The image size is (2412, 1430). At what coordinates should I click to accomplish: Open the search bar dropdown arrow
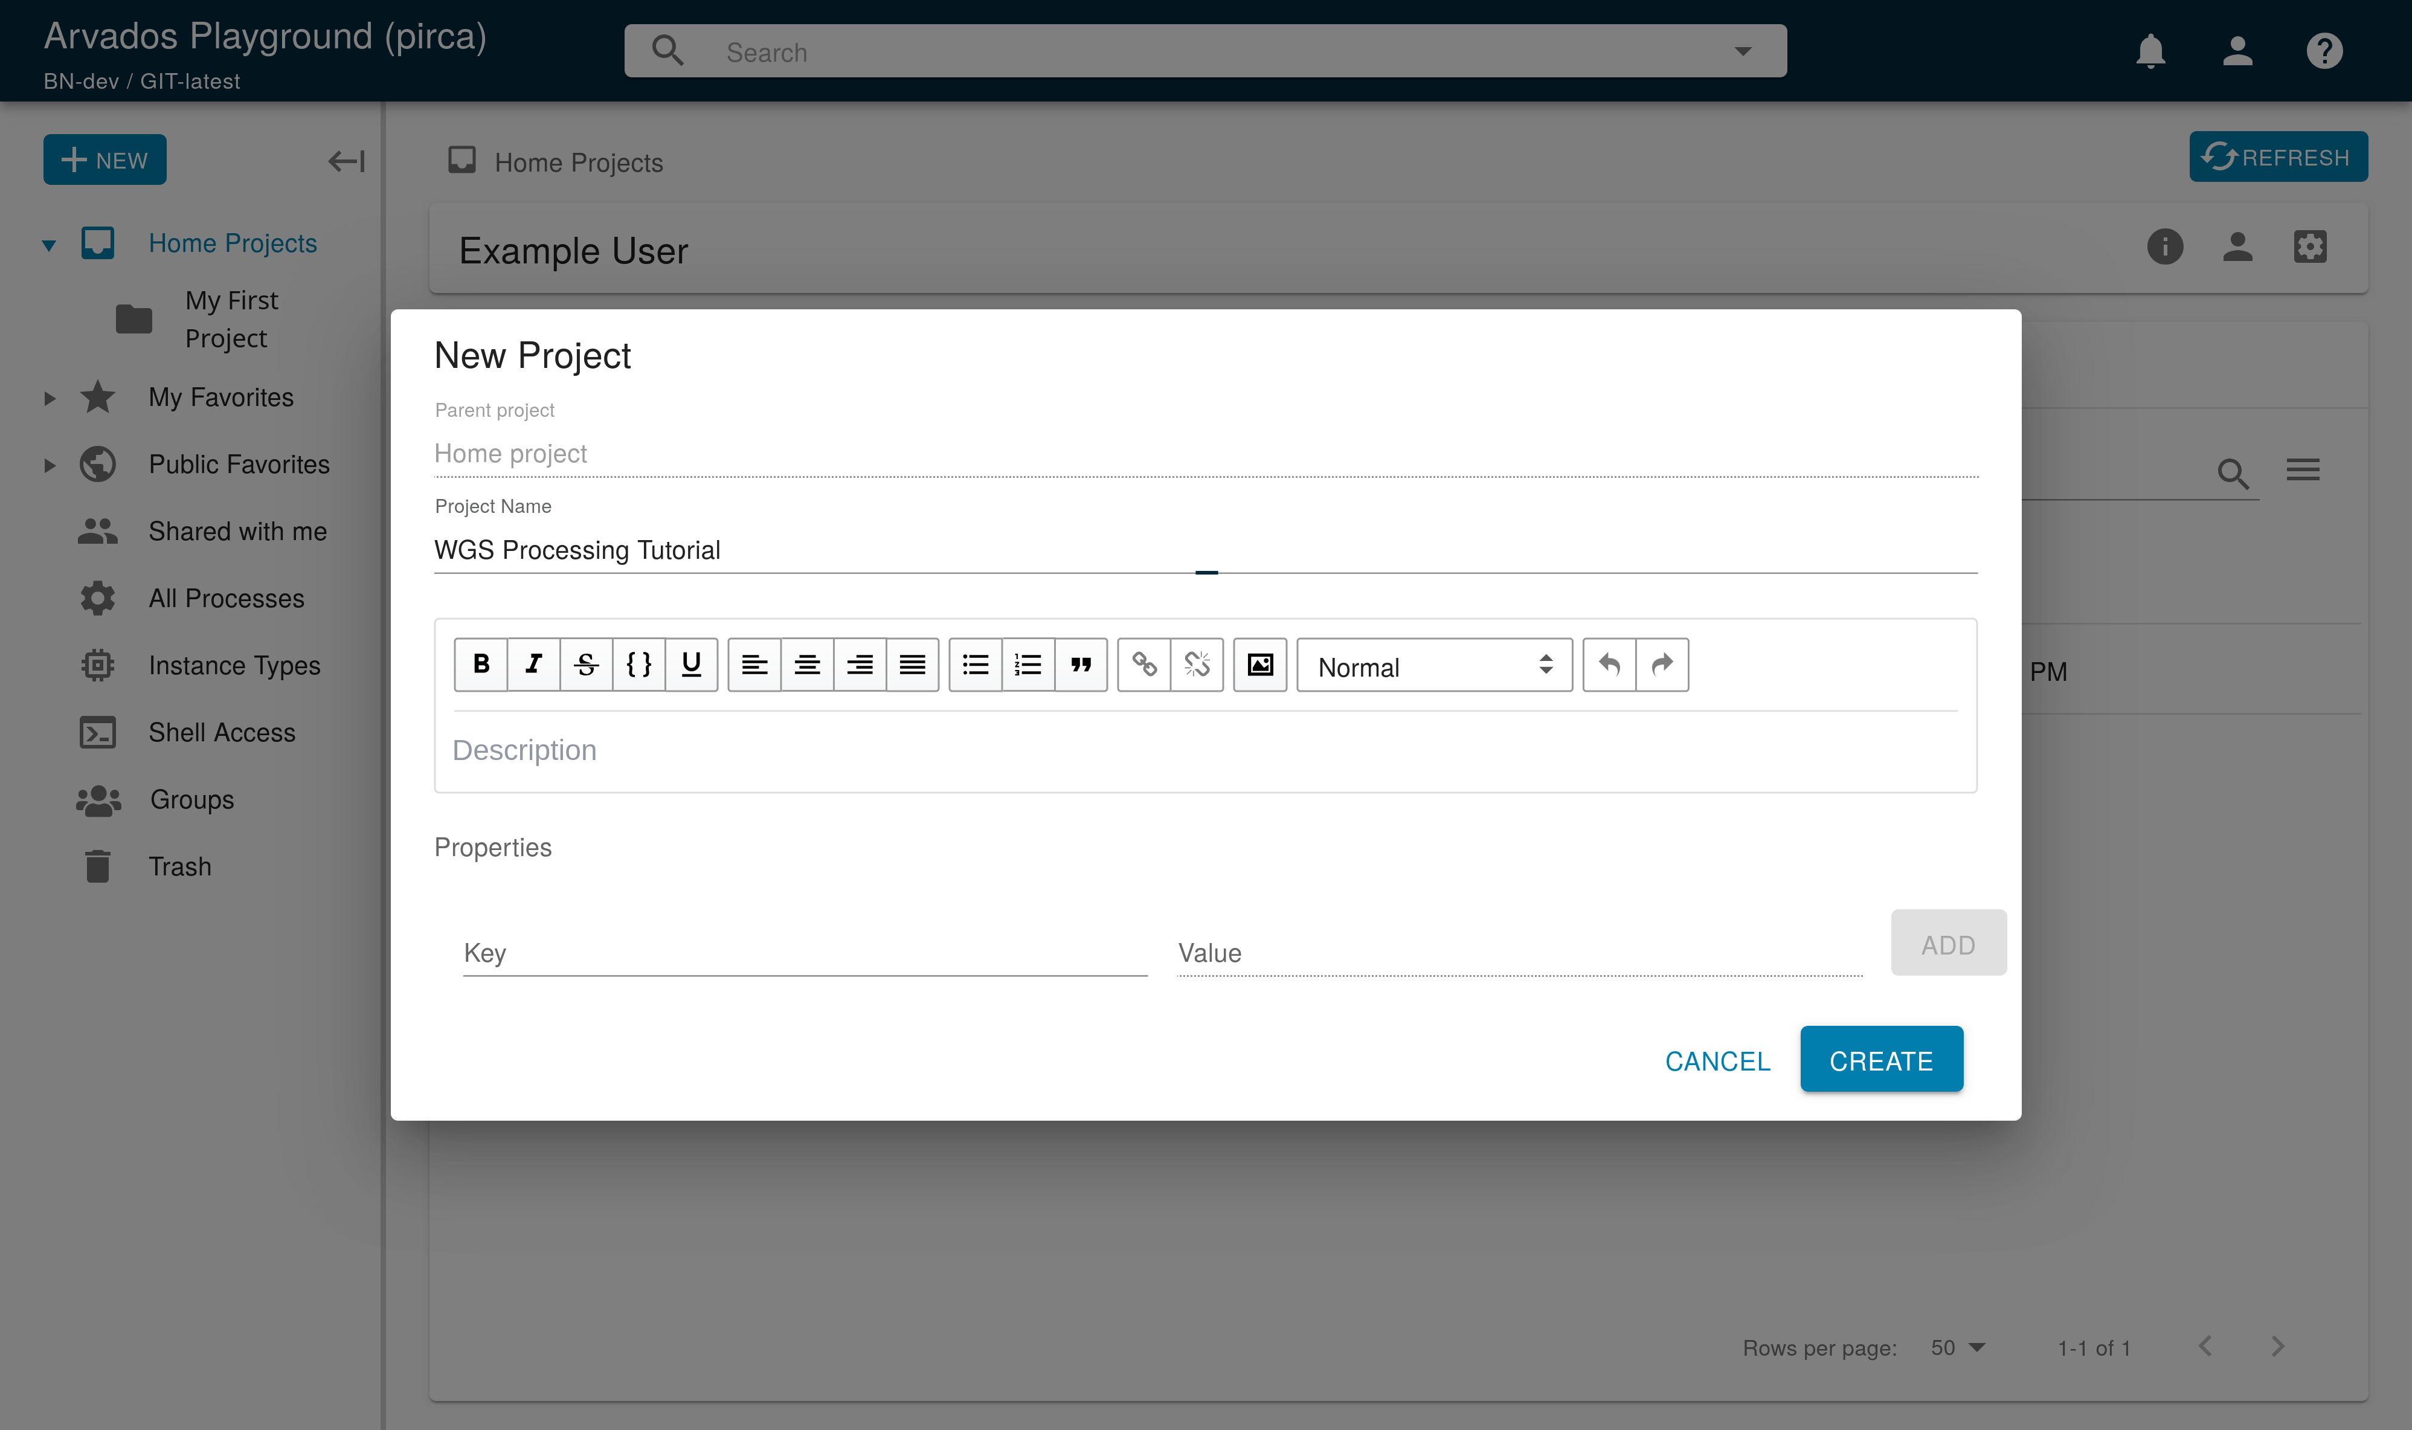coord(1743,51)
